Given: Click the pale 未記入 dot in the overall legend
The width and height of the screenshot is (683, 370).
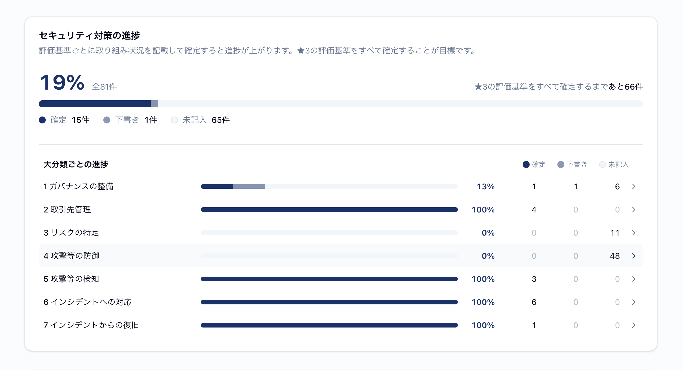Looking at the screenshot, I should pos(175,120).
